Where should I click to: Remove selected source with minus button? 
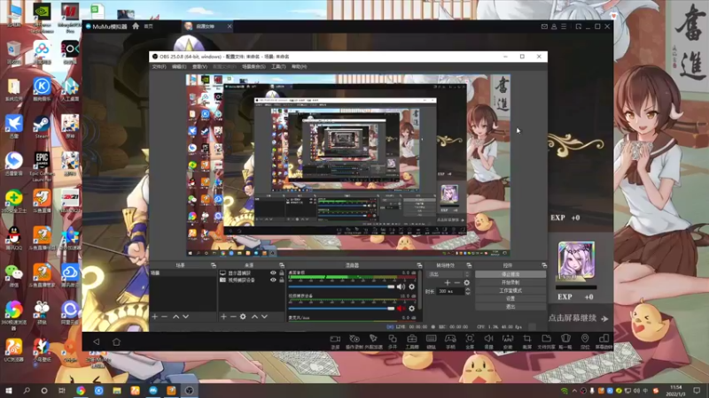tap(233, 317)
